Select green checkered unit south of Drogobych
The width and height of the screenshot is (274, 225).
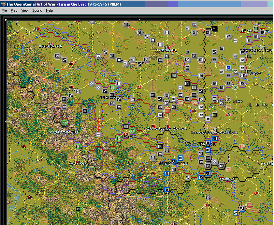57,72
